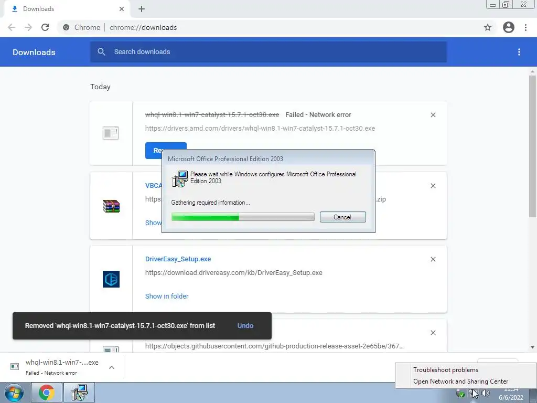Click the Windows Installer taskbar icon
Image resolution: width=537 pixels, height=403 pixels.
point(79,393)
